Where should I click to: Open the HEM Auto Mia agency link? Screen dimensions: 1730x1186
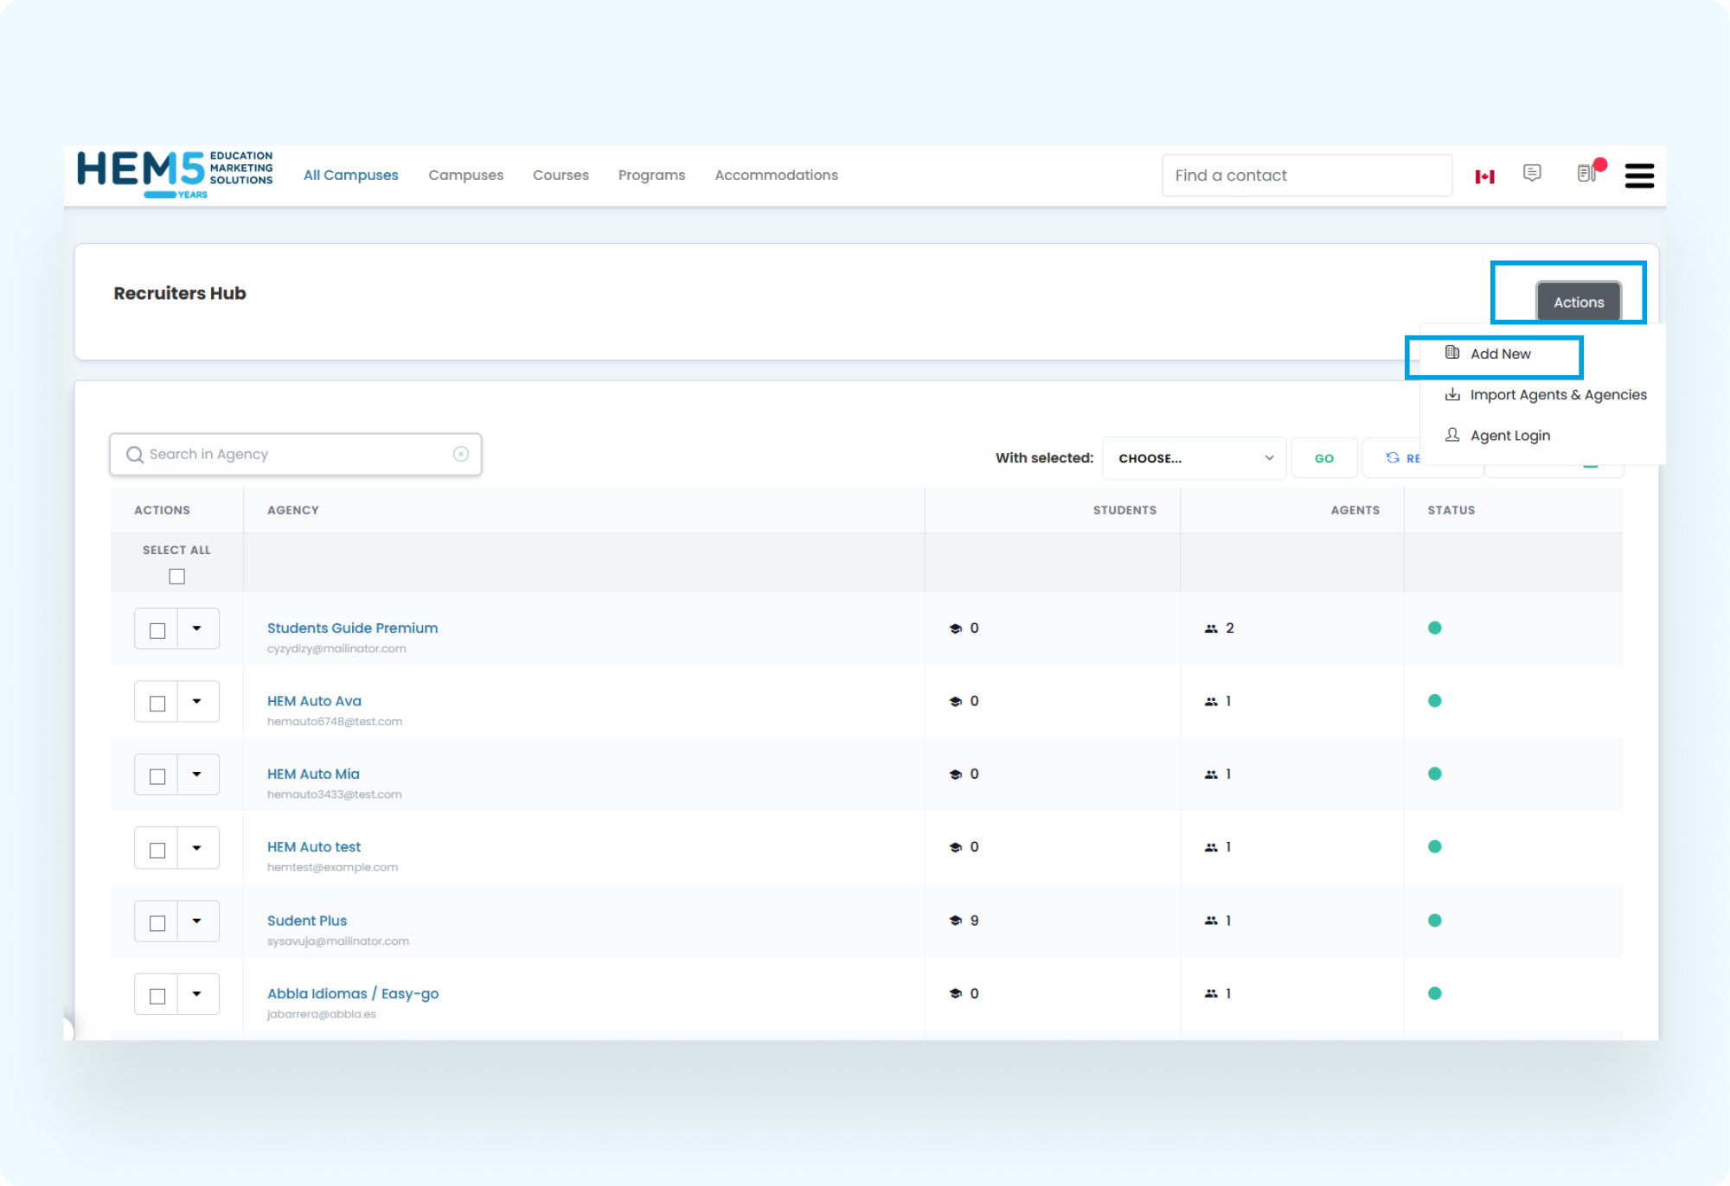(x=313, y=774)
